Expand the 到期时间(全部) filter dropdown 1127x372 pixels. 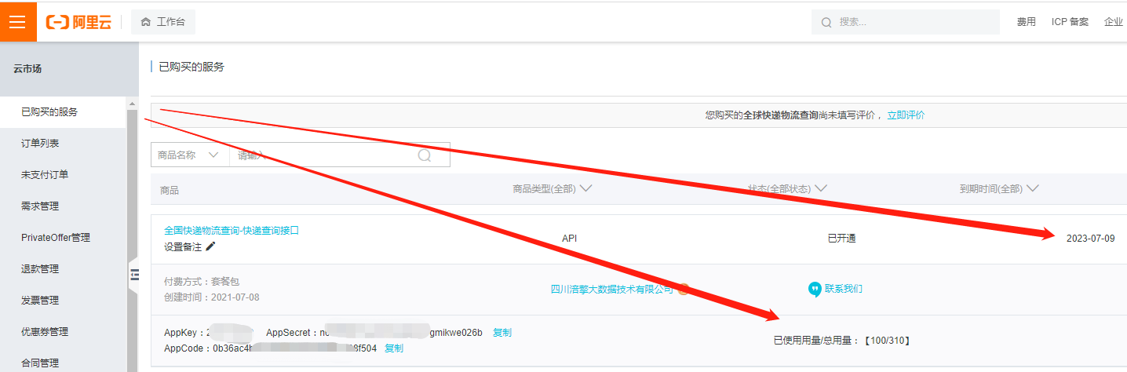998,189
